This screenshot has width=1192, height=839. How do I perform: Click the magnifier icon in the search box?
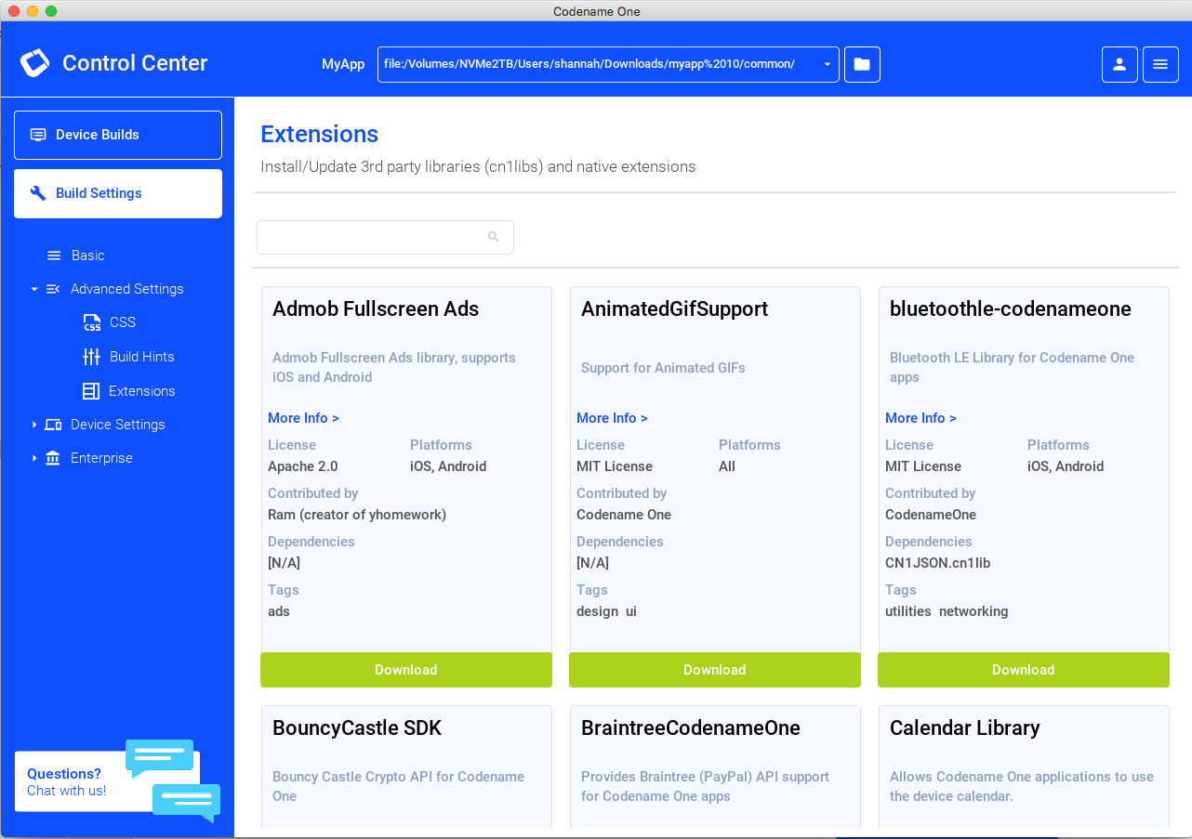[493, 237]
